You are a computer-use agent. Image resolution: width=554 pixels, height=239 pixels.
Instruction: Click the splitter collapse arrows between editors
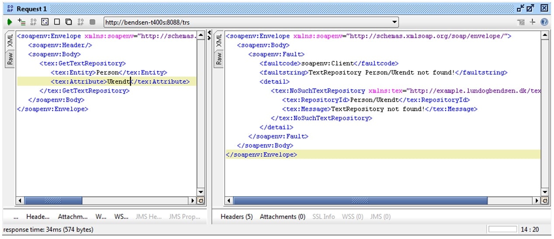click(209, 35)
